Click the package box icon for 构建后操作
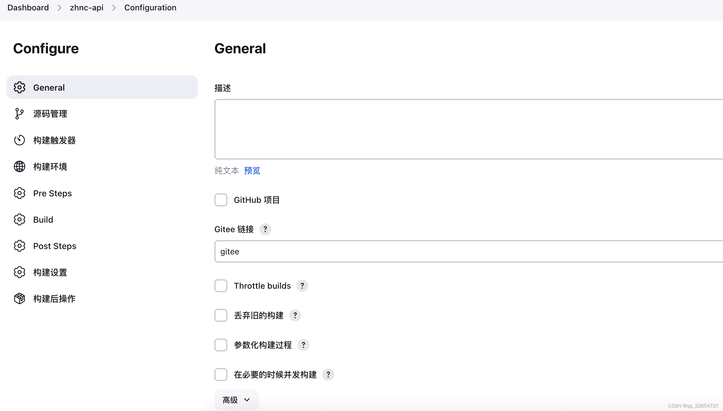The width and height of the screenshot is (723, 411). [x=19, y=298]
